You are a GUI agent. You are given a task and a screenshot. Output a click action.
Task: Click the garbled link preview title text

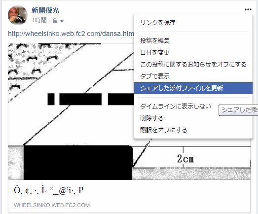pos(49,190)
